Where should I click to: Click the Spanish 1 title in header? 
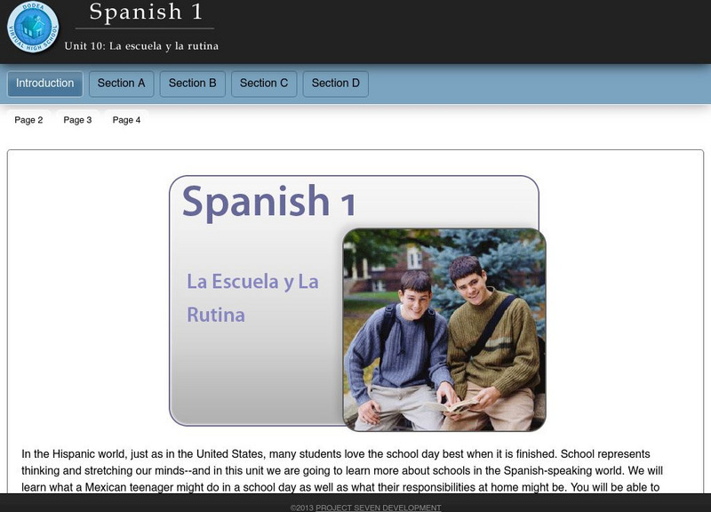click(146, 12)
